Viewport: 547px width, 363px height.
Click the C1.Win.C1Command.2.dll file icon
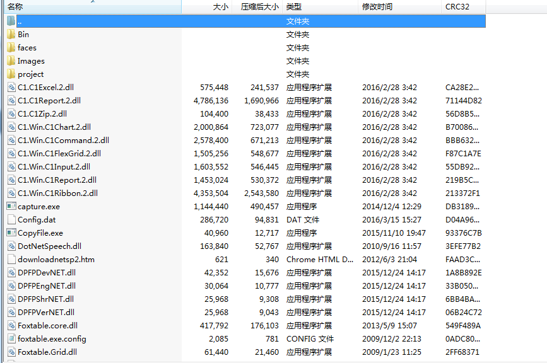[x=11, y=141]
